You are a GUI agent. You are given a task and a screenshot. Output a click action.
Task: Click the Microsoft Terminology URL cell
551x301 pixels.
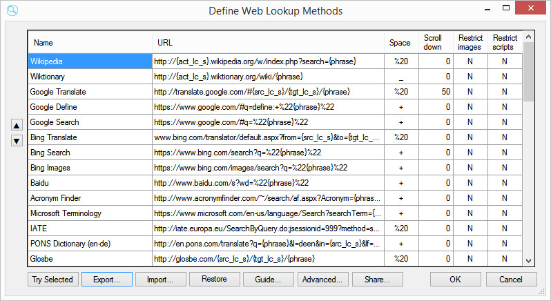point(268,213)
